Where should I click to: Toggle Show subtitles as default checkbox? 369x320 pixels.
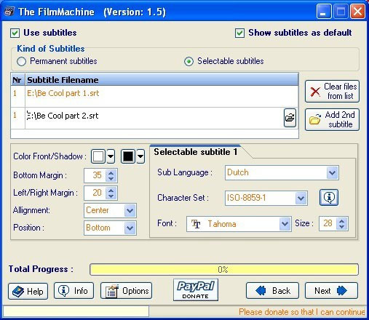(x=239, y=33)
